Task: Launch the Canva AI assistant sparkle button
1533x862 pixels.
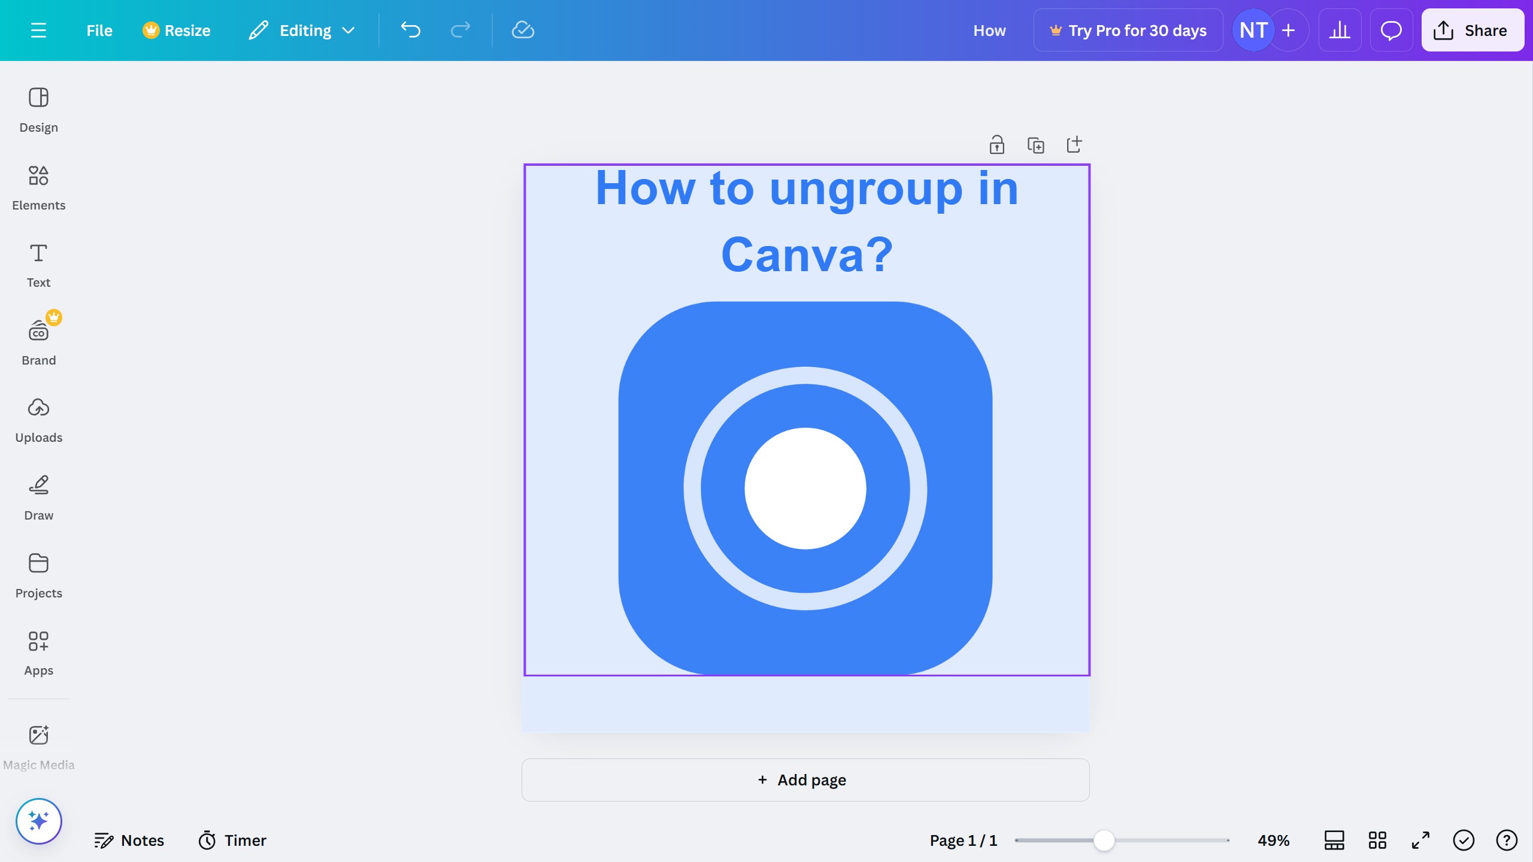Action: pos(38,821)
